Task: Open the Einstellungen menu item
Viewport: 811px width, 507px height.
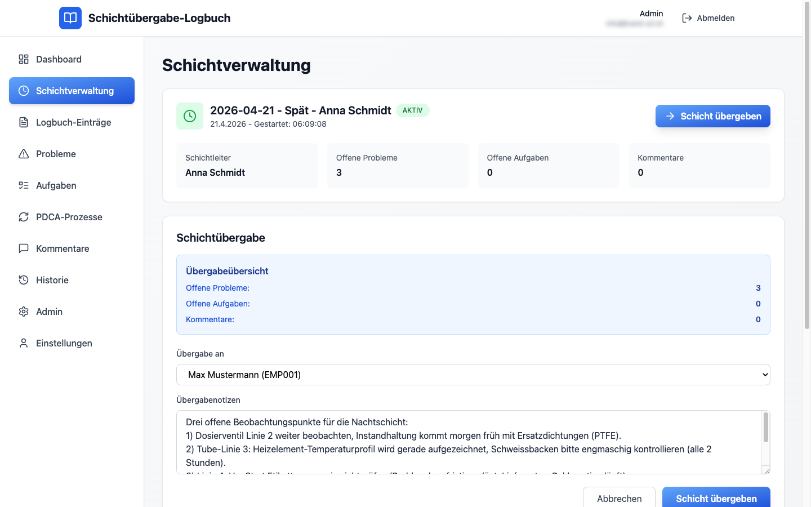Action: coord(64,343)
